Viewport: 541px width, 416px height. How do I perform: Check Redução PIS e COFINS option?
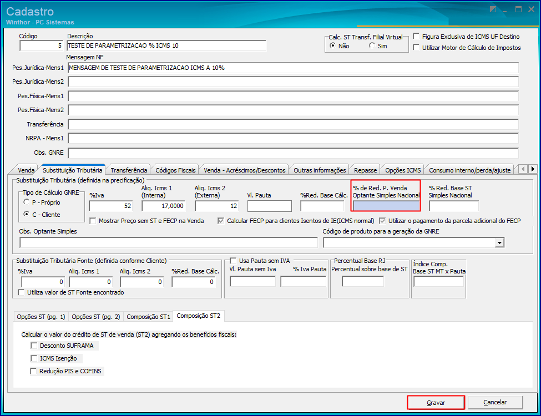click(x=33, y=371)
